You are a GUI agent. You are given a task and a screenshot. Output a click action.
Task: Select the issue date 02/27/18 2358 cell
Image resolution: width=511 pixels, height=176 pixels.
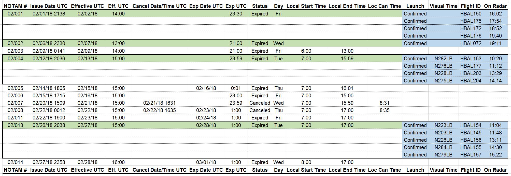(49, 162)
